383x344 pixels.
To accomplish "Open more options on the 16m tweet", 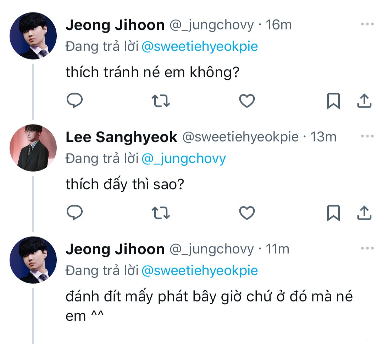I will click(x=367, y=24).
